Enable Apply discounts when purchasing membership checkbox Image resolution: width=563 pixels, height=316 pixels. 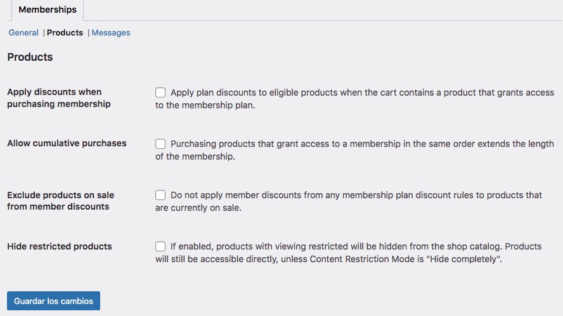tap(160, 92)
